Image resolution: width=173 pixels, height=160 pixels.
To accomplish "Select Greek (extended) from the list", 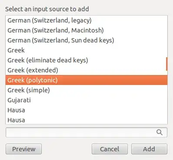I will click(86, 70).
